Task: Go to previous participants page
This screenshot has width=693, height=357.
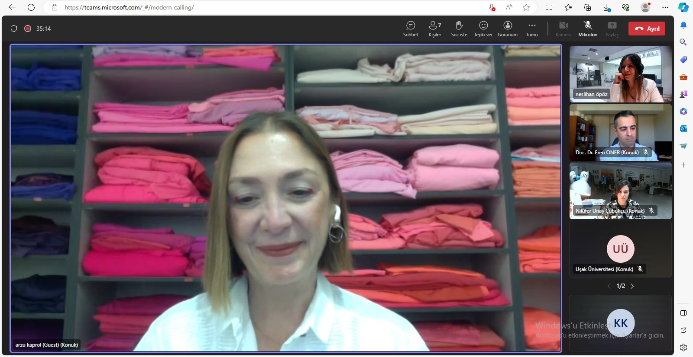Action: (x=609, y=286)
